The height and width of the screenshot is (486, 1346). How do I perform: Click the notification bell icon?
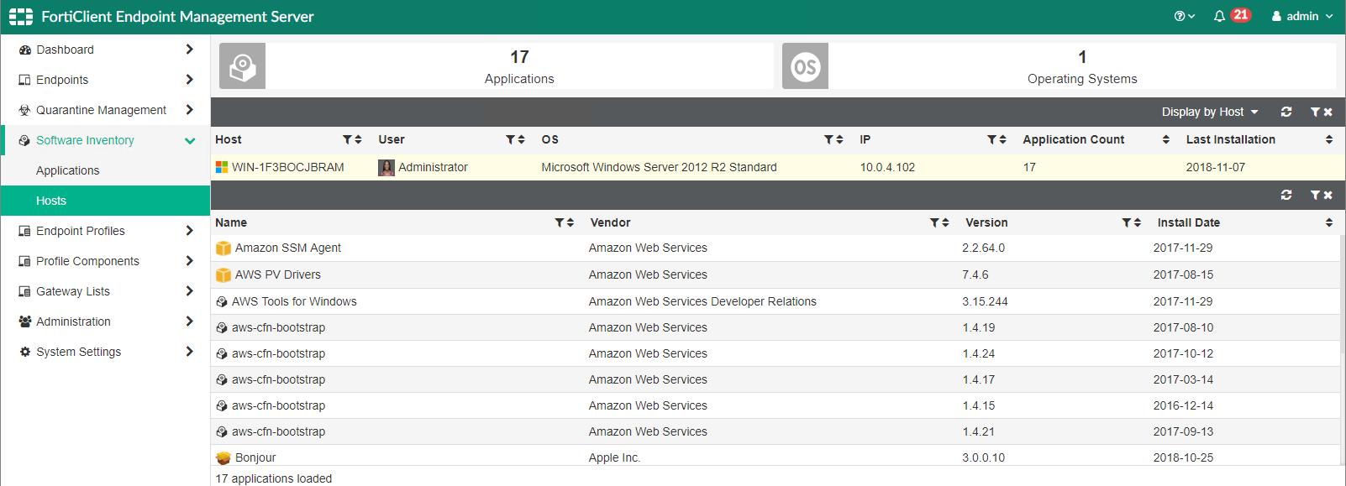[1219, 16]
